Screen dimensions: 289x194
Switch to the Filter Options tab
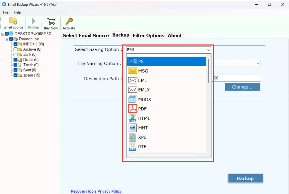(x=149, y=35)
